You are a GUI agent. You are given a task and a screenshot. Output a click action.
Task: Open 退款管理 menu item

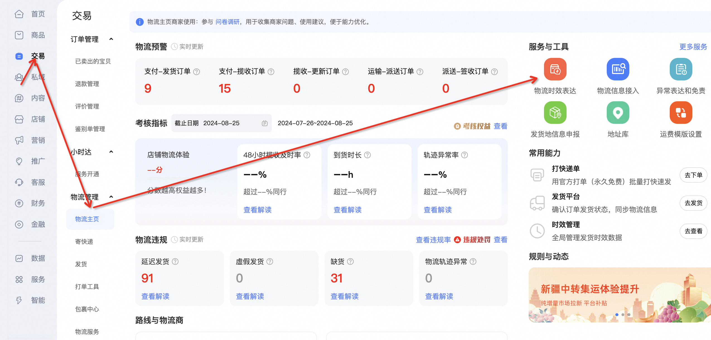(x=87, y=84)
